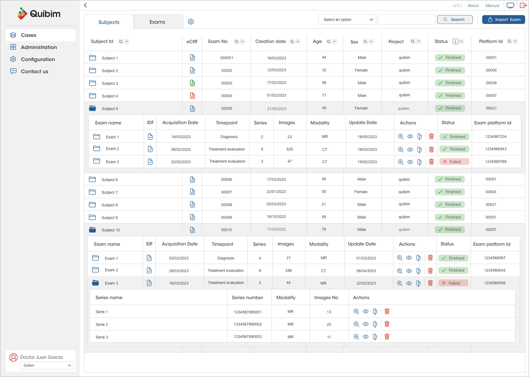This screenshot has height=377, width=529.
Task: Open the Sex column sort chevron
Action: (371, 41)
